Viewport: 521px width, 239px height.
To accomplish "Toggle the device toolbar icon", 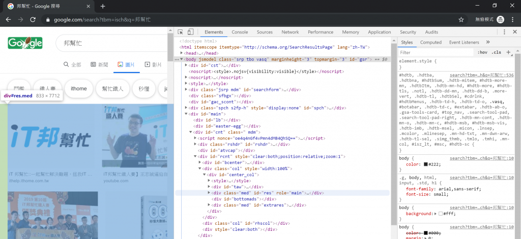I will coord(190,32).
